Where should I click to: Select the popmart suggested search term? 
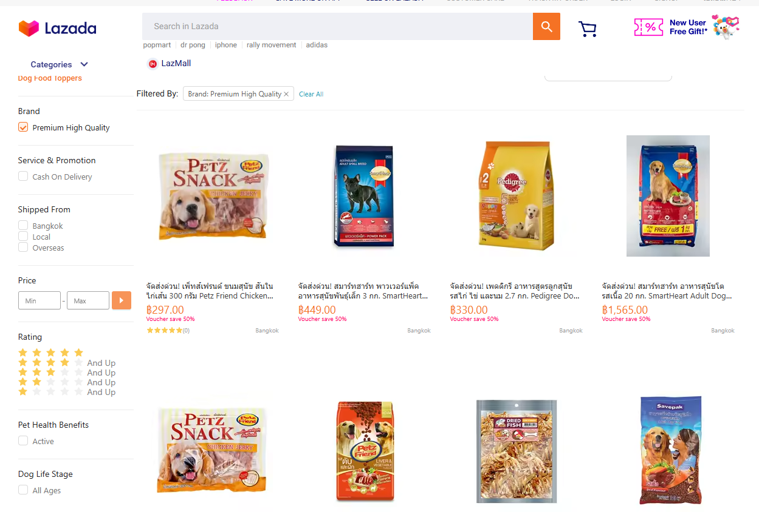pyautogui.click(x=157, y=45)
